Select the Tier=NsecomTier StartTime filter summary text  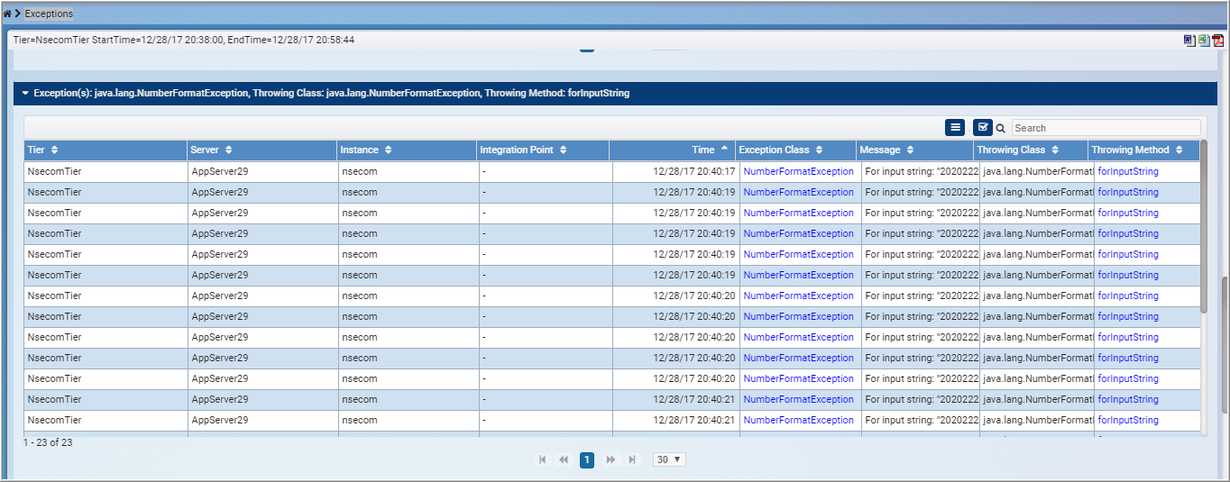tap(183, 41)
